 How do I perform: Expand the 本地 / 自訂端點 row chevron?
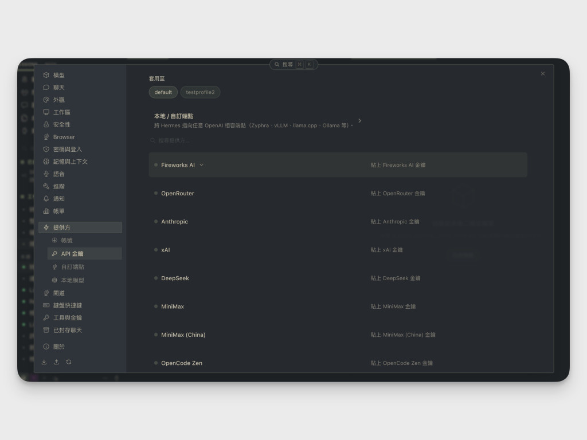click(360, 120)
